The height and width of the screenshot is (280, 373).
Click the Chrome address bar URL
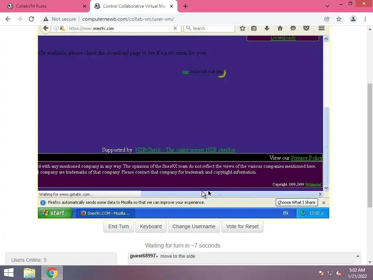[128, 19]
